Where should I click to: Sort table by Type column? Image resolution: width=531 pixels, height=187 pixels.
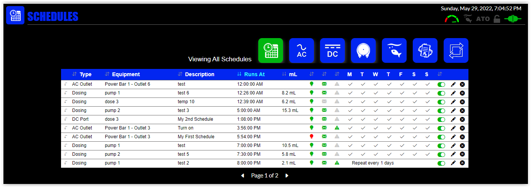[x=85, y=74]
